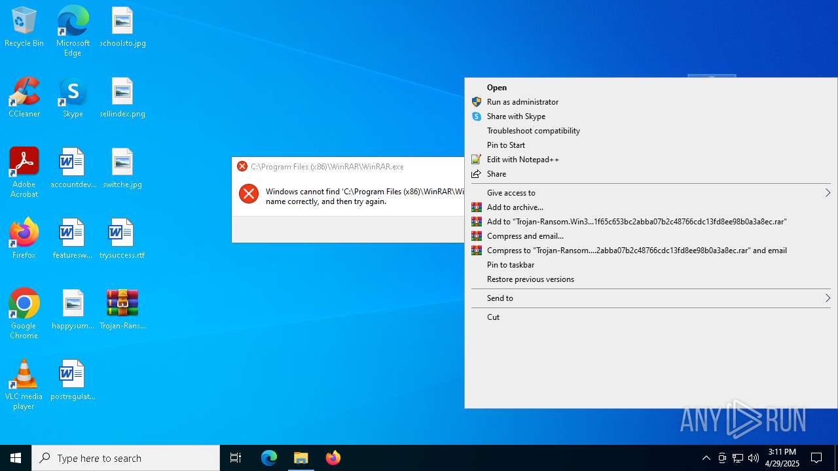The image size is (838, 471).
Task: Choose Share with Skype
Action: point(651,116)
